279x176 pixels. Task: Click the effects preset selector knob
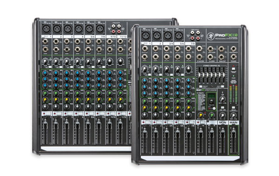[x=212, y=102]
